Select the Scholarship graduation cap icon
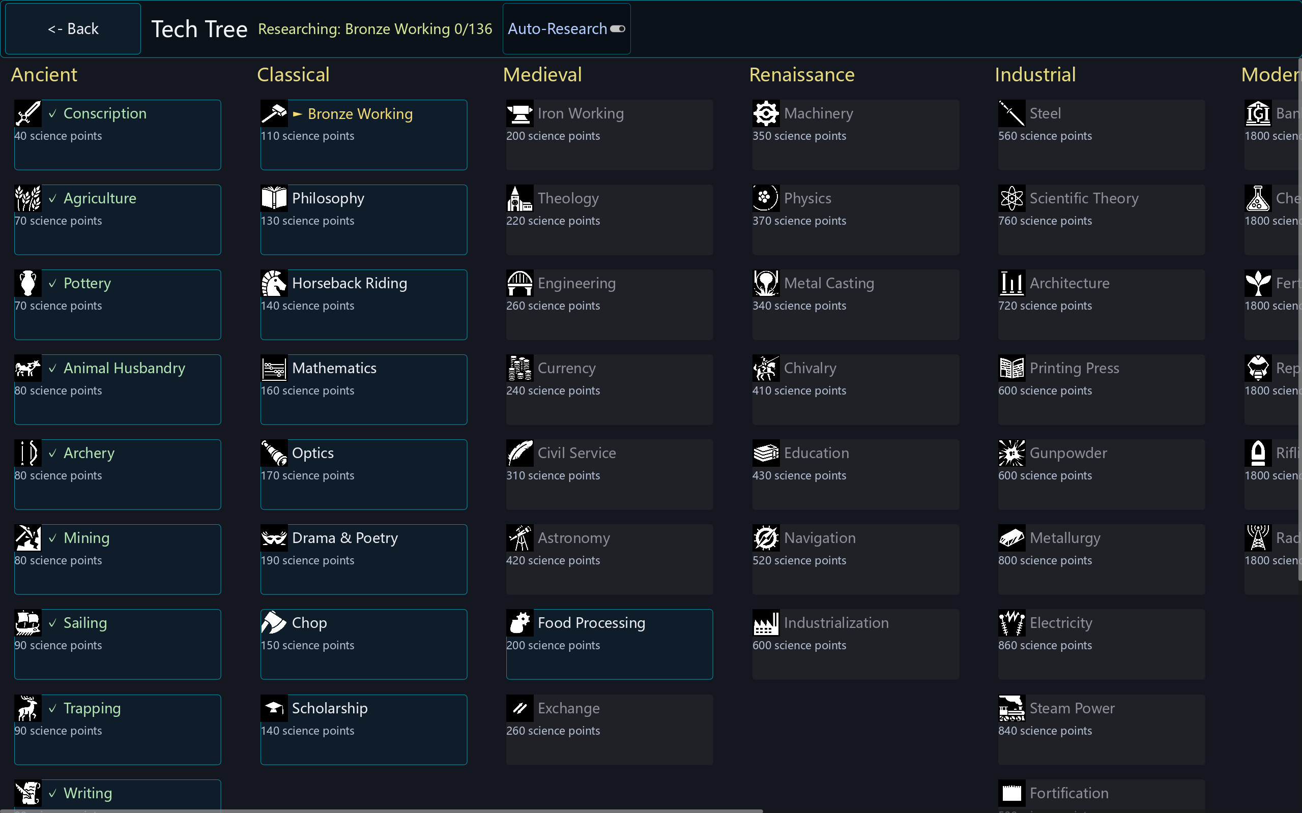 click(x=274, y=708)
